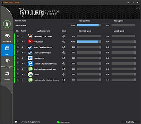Image resolution: width=141 pixels, height=124 pixels.
Task: Open Microsoft Edge priority dropdown
Action: point(23,64)
